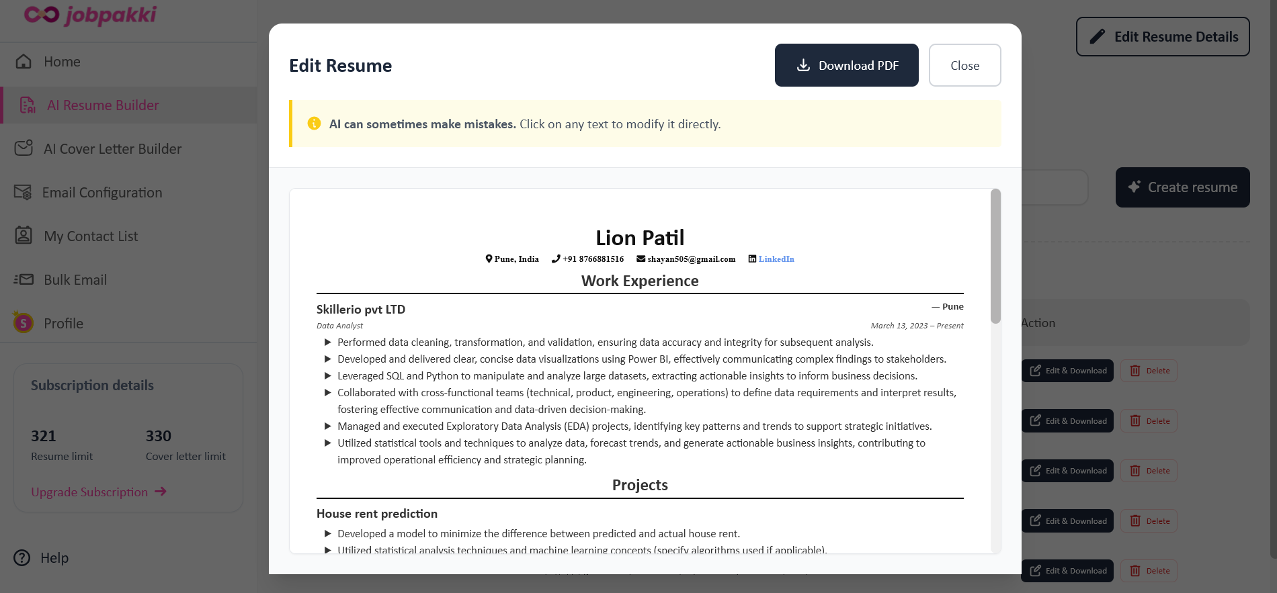Click the AI Cover Letter Builder icon

[x=24, y=148]
